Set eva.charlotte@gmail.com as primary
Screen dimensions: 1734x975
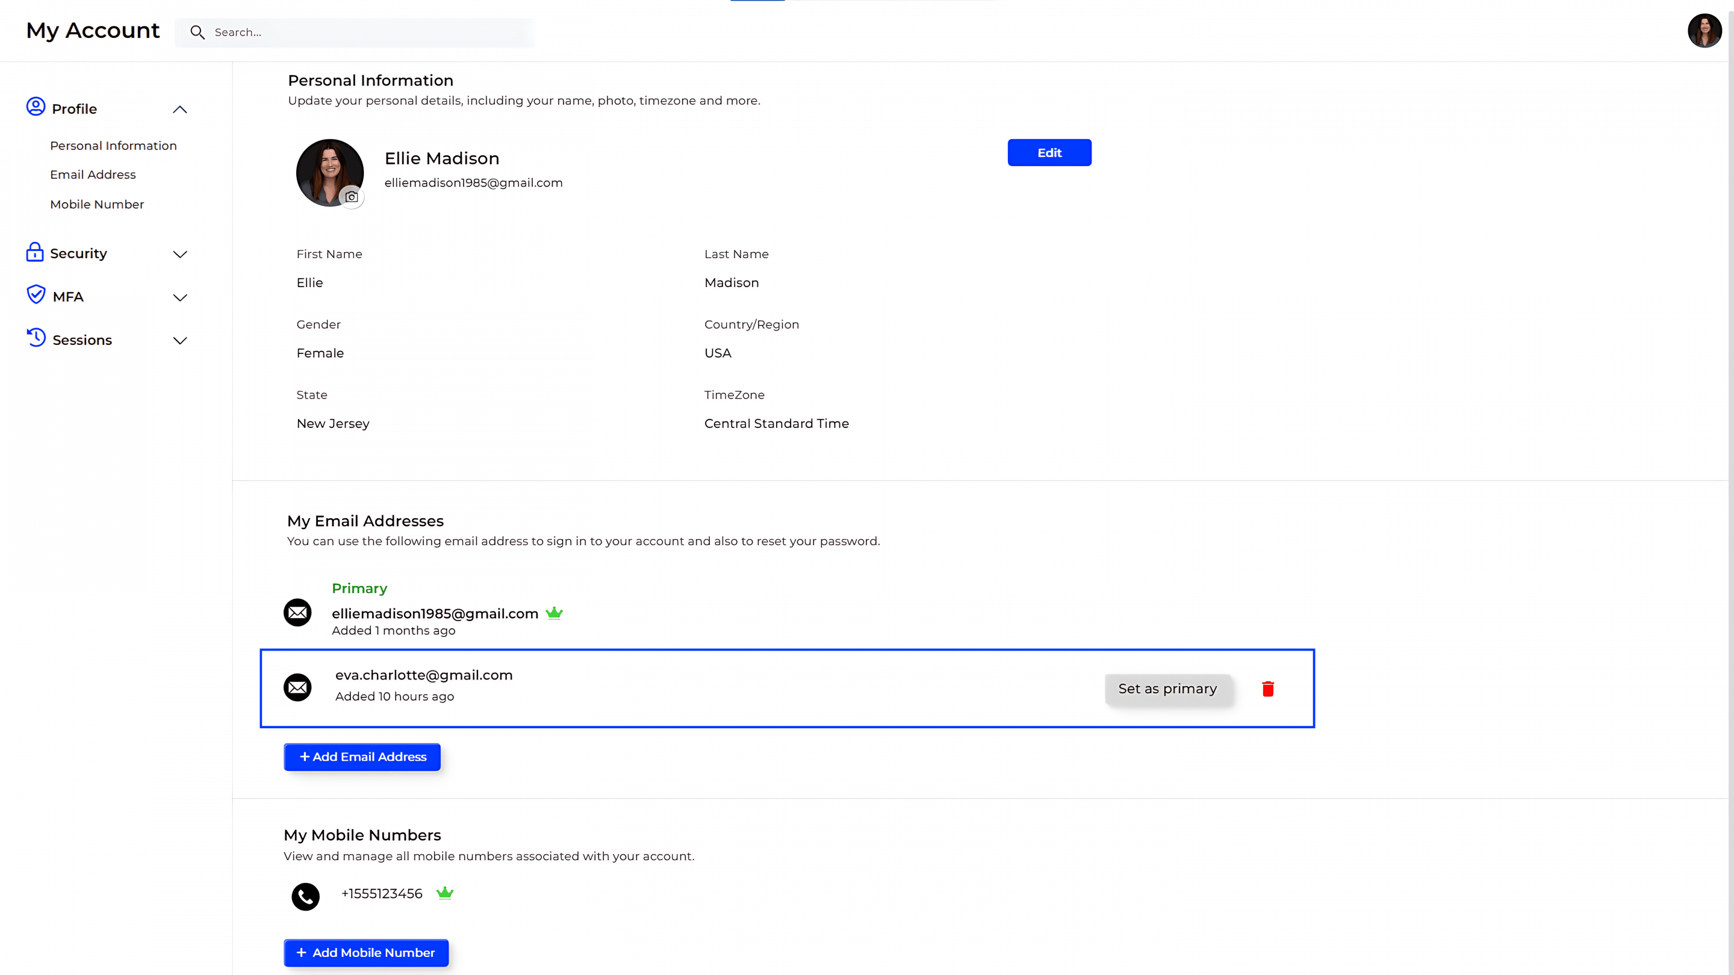(1168, 689)
